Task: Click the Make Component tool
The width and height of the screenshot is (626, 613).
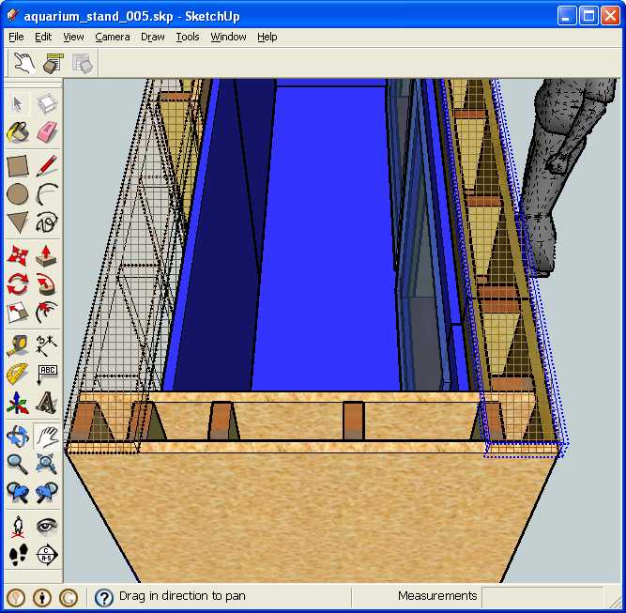Action: [47, 104]
